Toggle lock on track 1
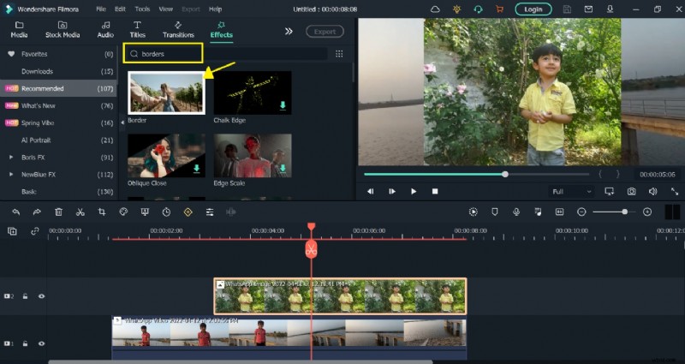Viewport: 685px width, 364px height. 26,343
